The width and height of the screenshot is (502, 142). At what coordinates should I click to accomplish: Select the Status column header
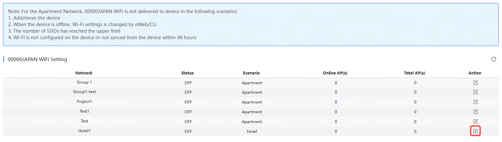188,73
